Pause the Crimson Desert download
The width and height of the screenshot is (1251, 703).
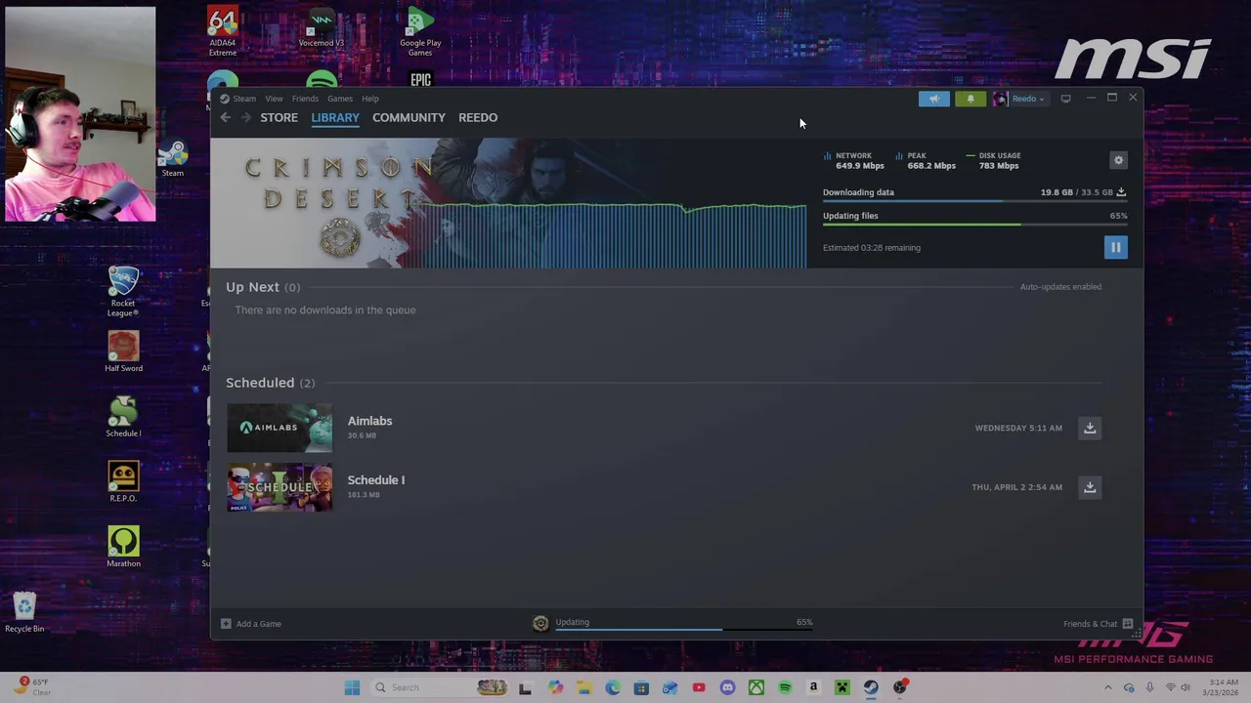click(x=1115, y=247)
